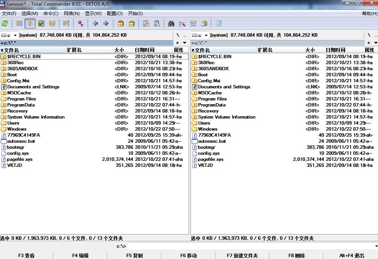Open the FTP connect dialog icon
378x259 pixels.
[146, 23]
